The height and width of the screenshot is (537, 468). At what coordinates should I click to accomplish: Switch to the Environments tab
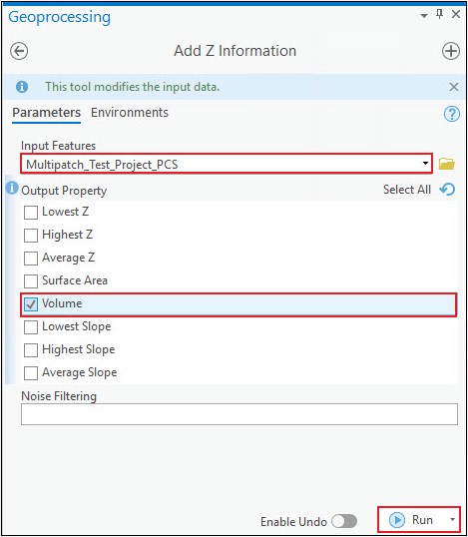(x=130, y=113)
